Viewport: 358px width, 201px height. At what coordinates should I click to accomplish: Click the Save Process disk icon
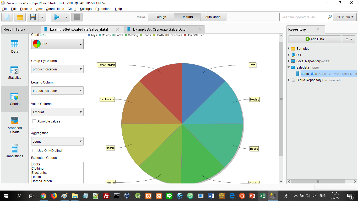(x=33, y=17)
